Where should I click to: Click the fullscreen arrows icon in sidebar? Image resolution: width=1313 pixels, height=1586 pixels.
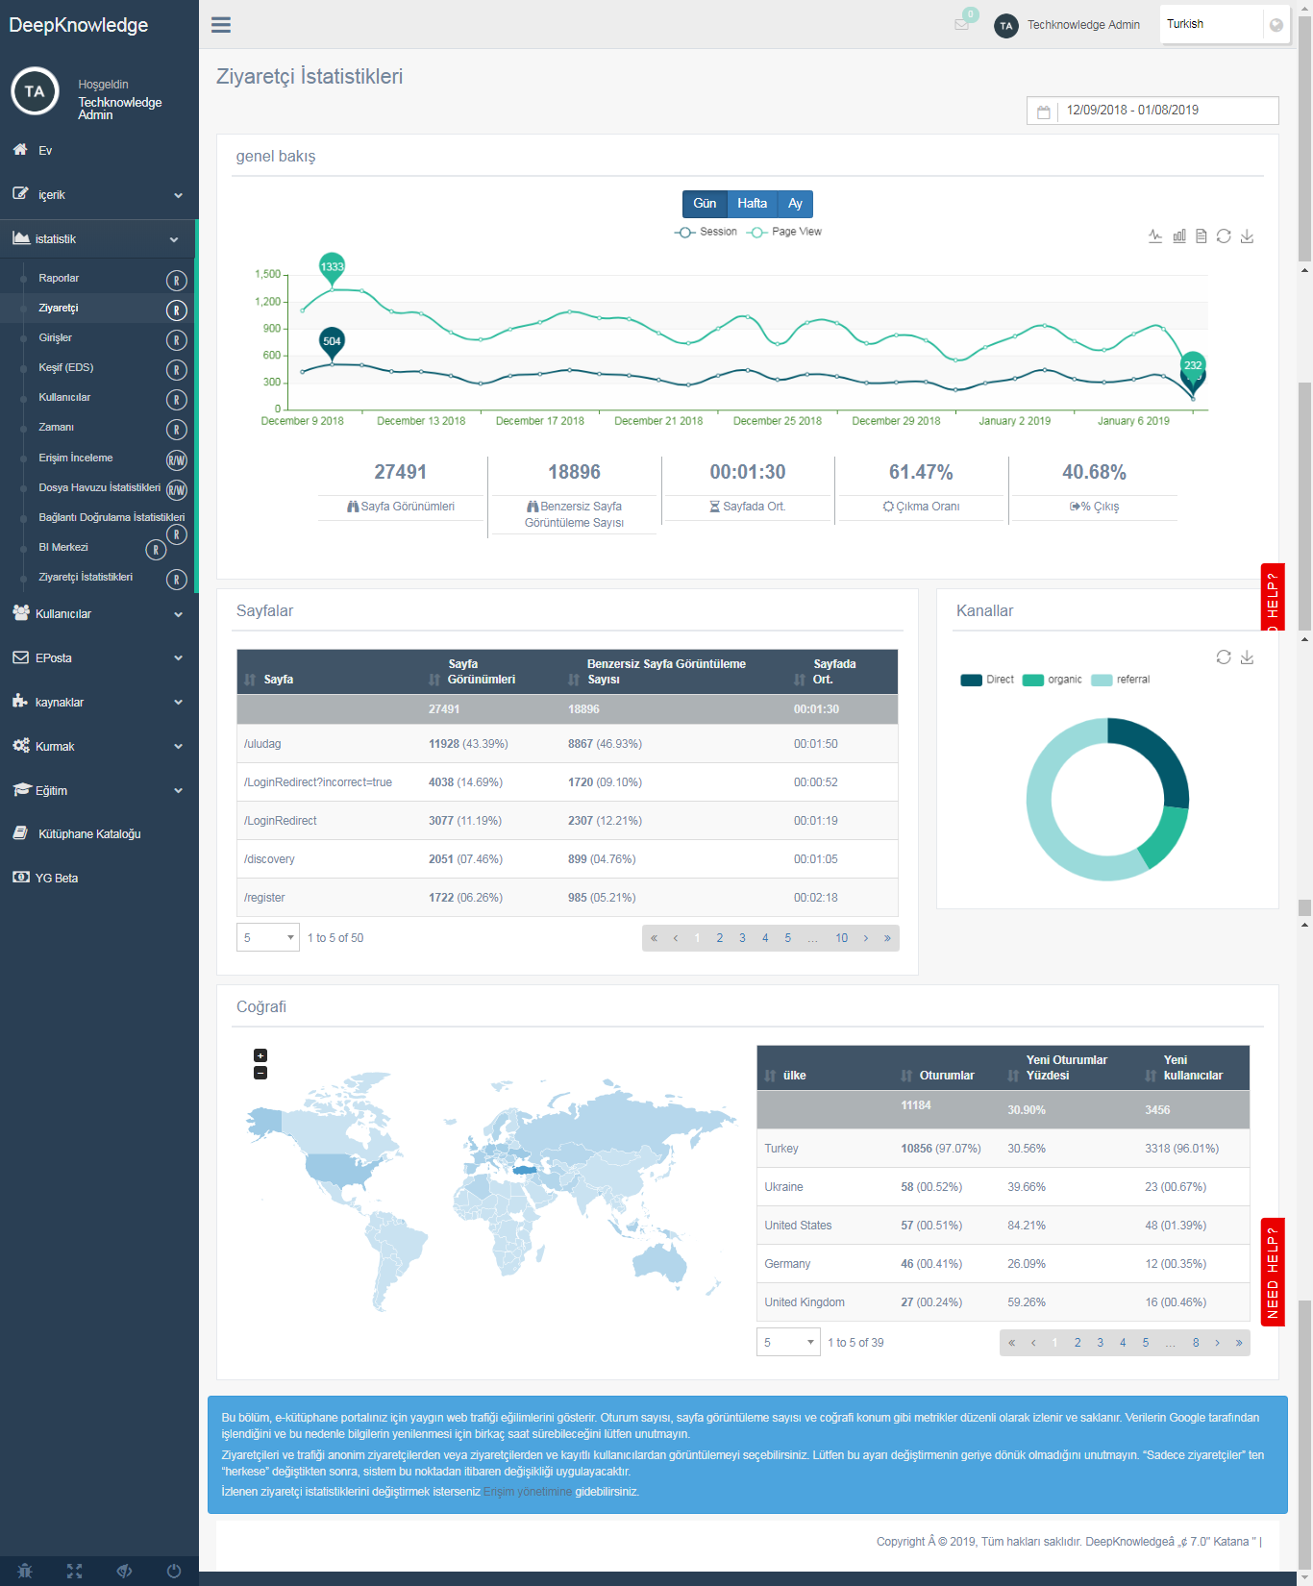(74, 1571)
